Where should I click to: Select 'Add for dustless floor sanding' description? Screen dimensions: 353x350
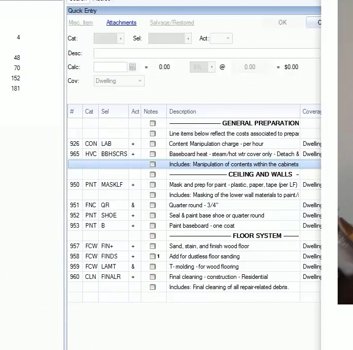point(205,256)
